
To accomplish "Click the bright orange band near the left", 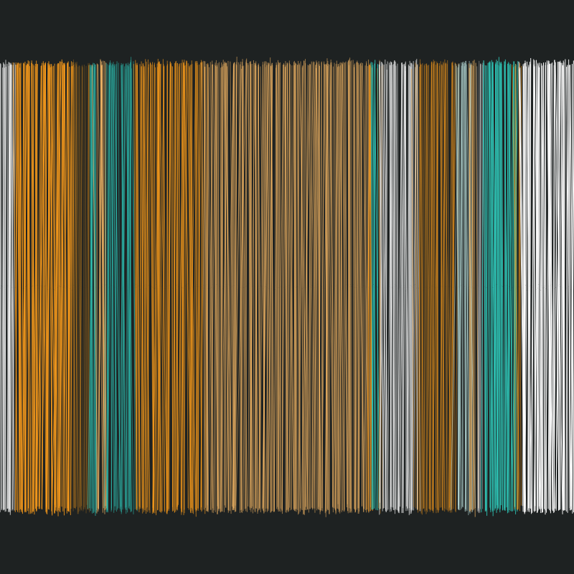I will 42,287.
